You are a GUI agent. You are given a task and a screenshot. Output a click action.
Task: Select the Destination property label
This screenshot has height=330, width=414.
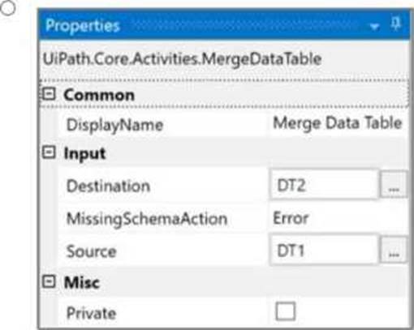[x=108, y=186]
